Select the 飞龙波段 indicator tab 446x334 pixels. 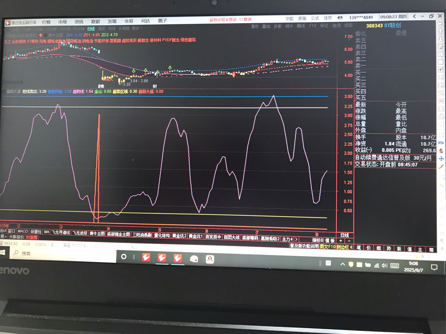click(x=80, y=233)
